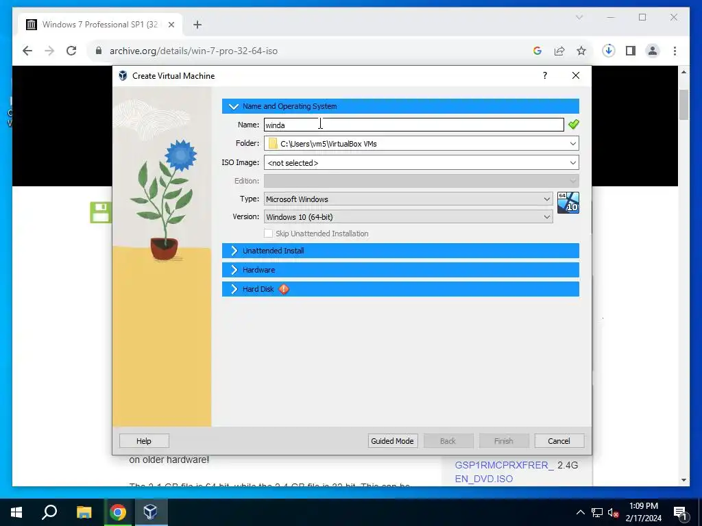Viewport: 702px width, 526px height.
Task: Click the green floppy disk icon on archive page
Action: pyautogui.click(x=101, y=212)
